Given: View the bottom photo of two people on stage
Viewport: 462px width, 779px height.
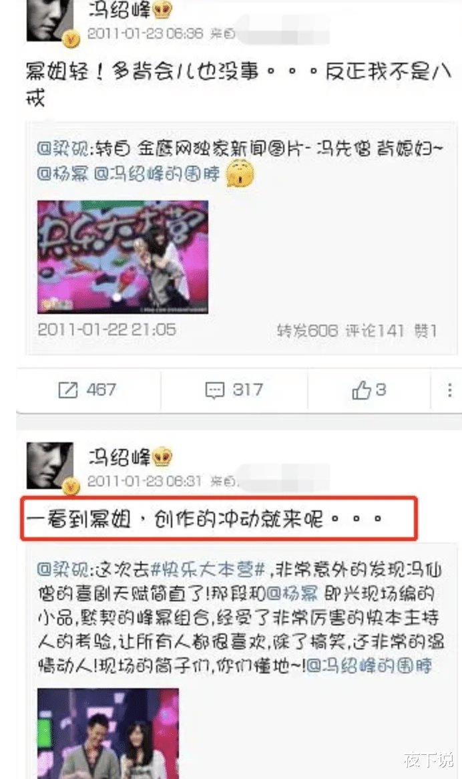Looking at the screenshot, I should click(x=108, y=734).
